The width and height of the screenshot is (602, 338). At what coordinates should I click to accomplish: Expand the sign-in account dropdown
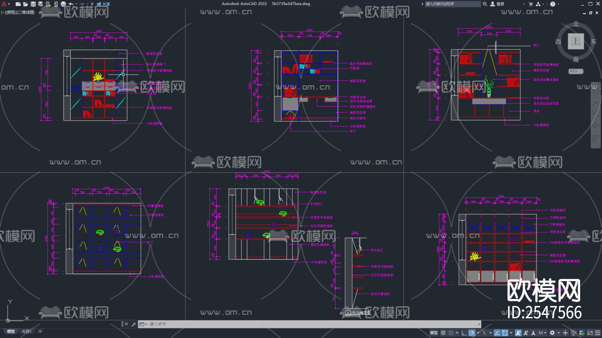[524, 4]
